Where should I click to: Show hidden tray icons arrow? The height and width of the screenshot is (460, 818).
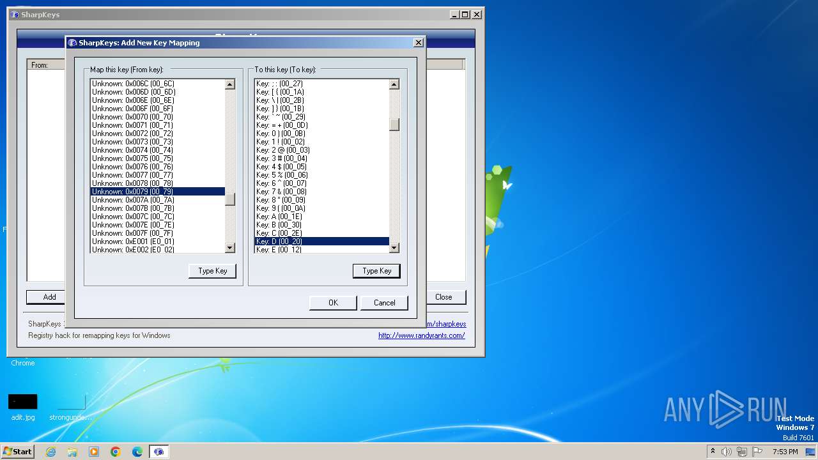tap(713, 451)
